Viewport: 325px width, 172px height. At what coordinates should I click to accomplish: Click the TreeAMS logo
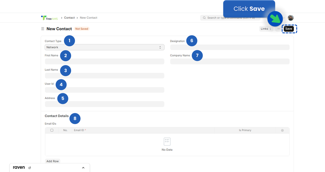49,18
